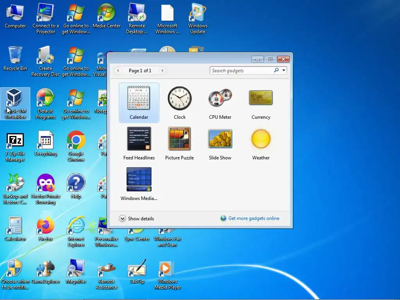Viewport: 400px width, 300px height.
Task: Close the gadget gallery window
Action: pos(283,59)
